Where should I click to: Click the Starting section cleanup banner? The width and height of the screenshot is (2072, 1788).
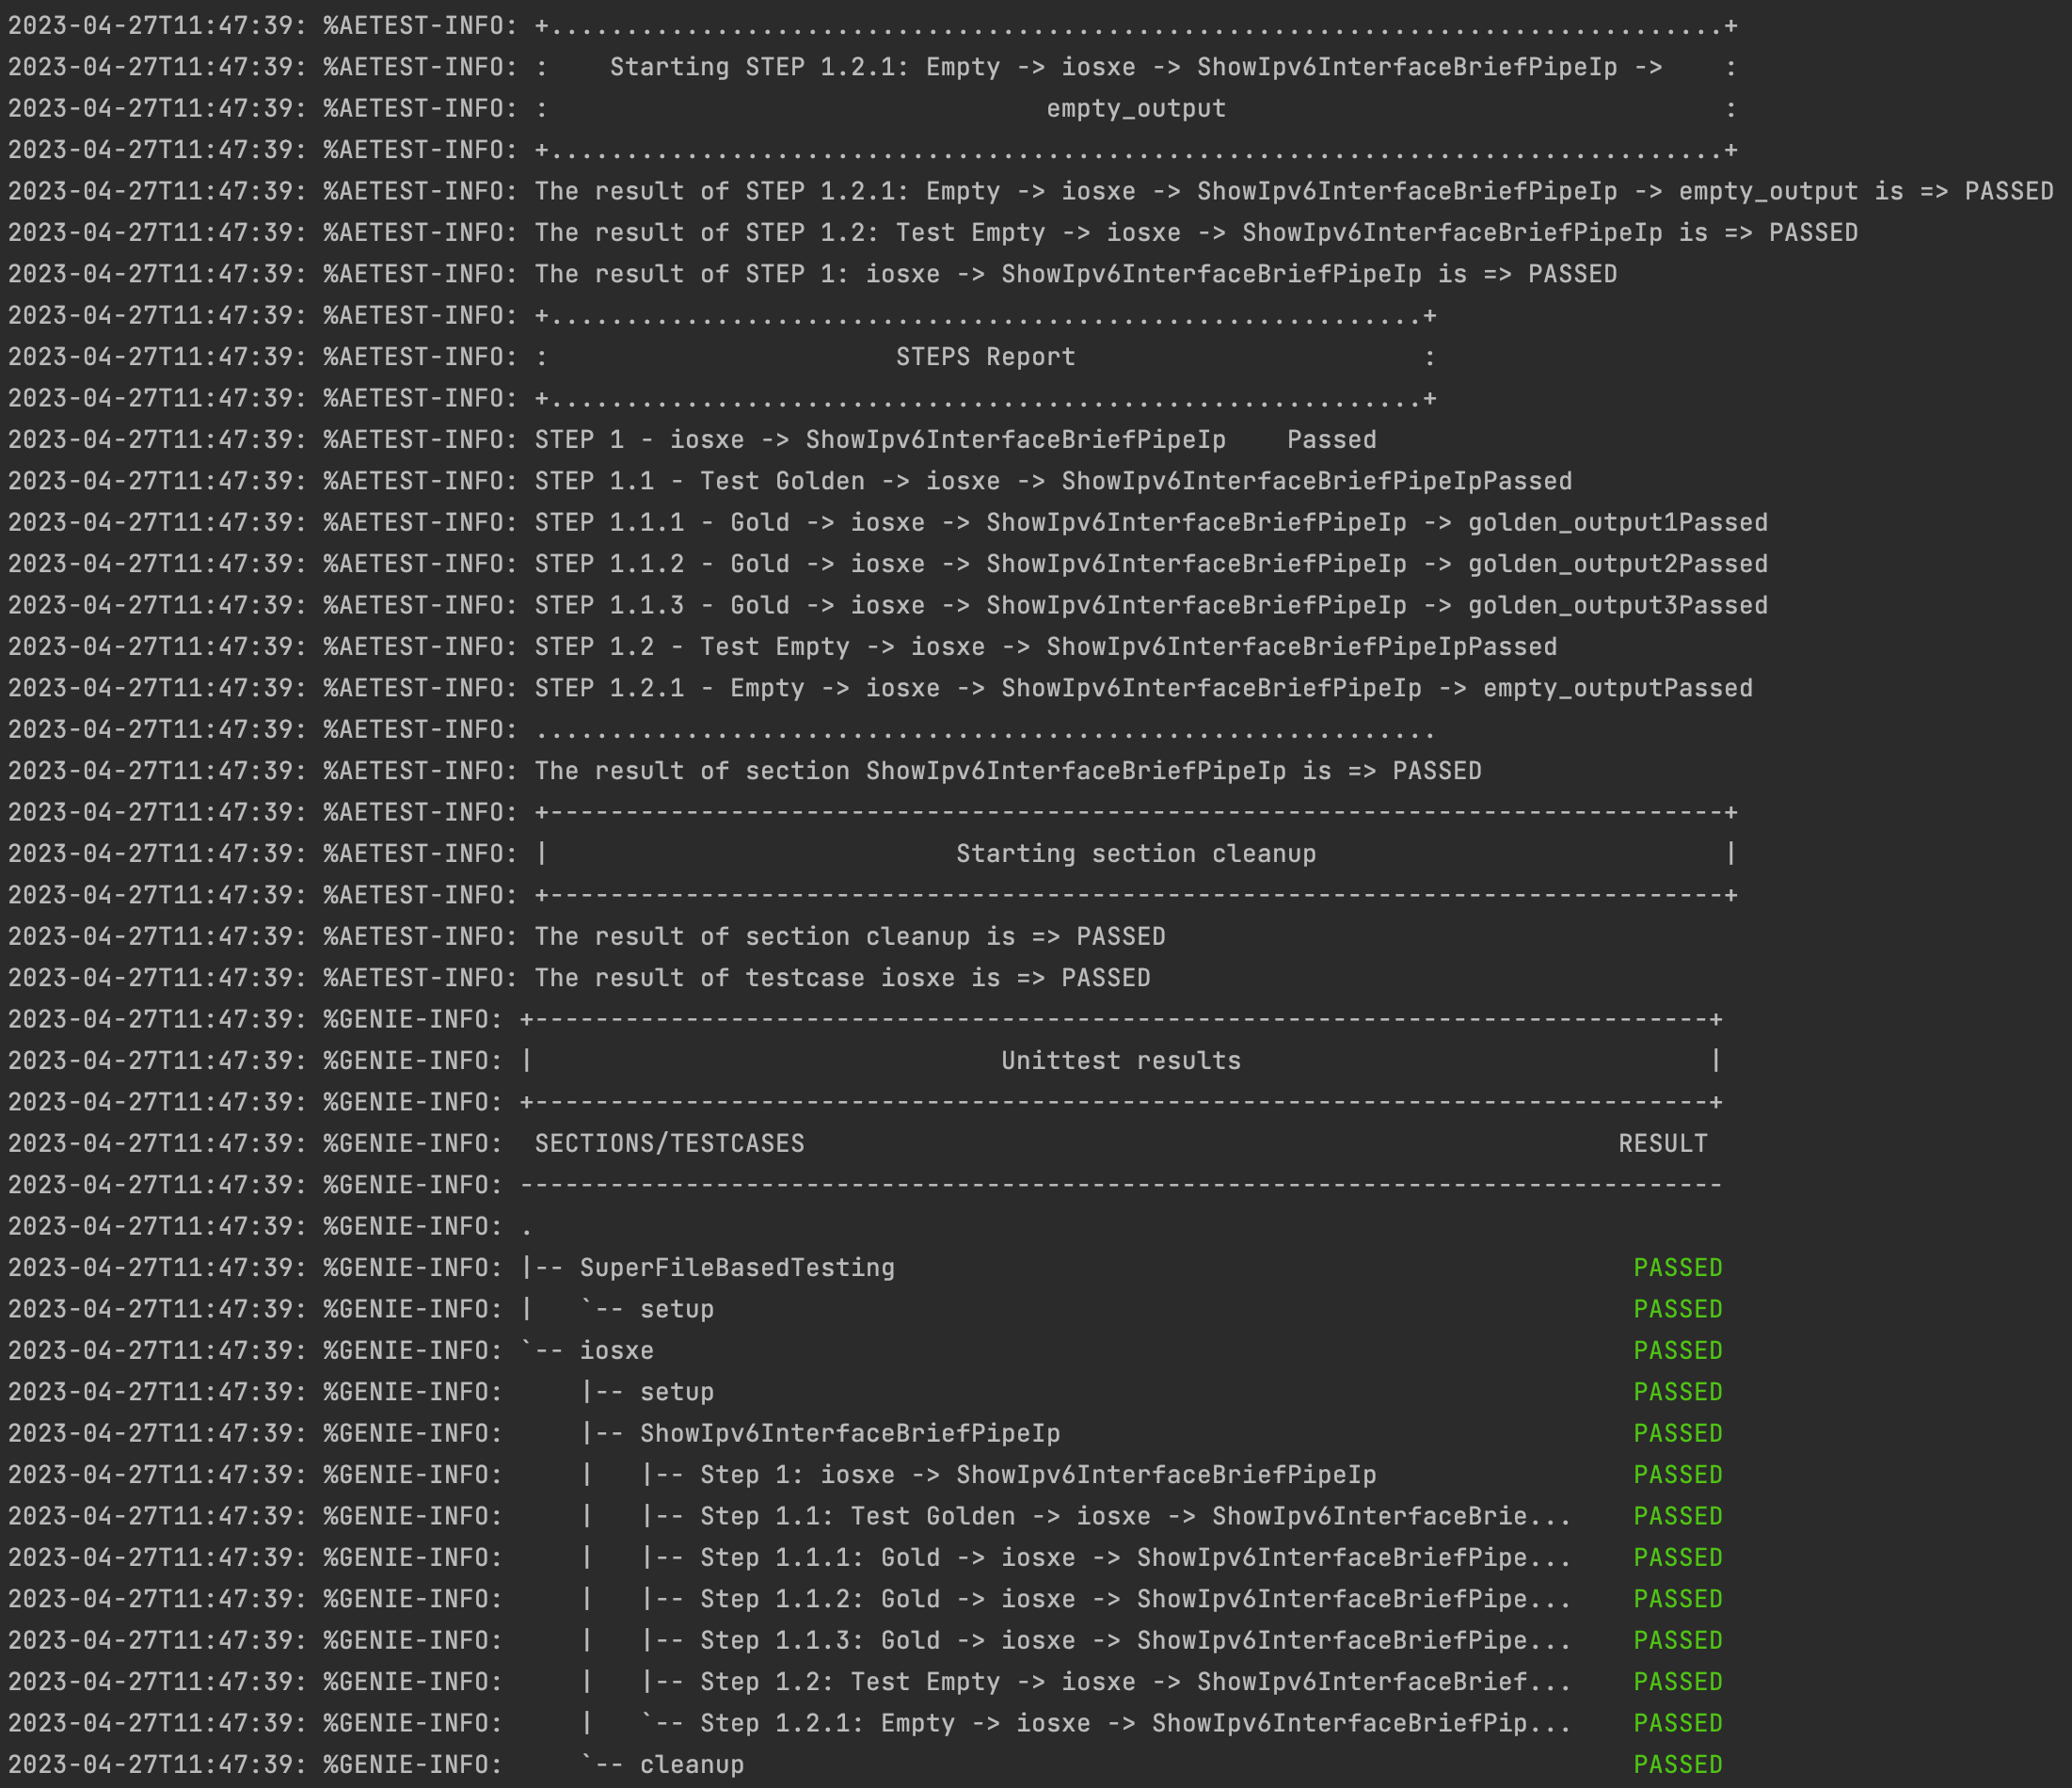point(1135,853)
